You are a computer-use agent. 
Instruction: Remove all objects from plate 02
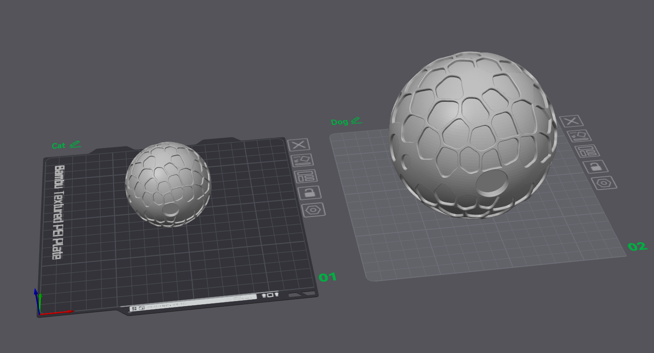tap(572, 121)
